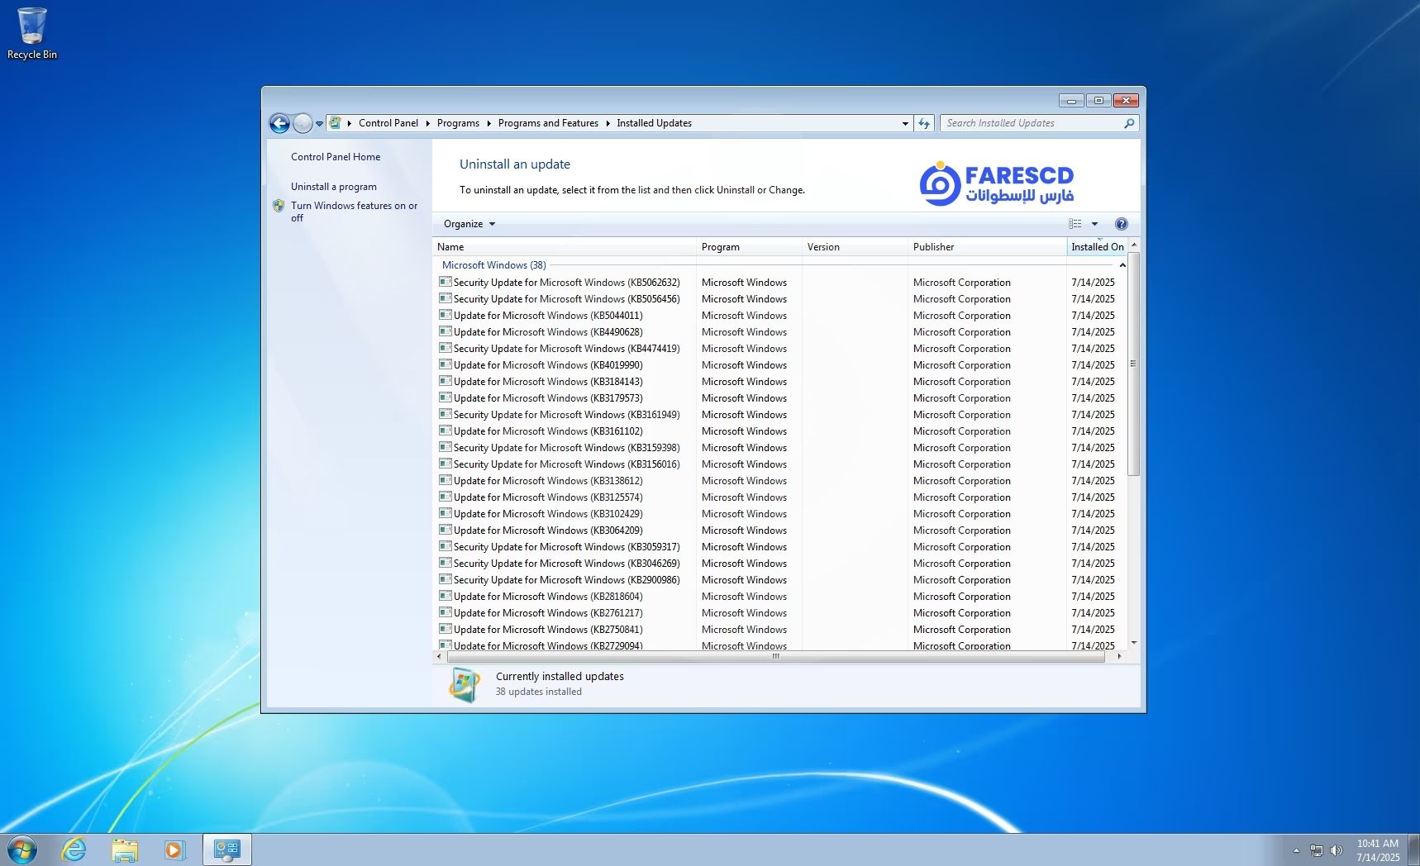Select Security Update KB5056456 entry
The height and width of the screenshot is (866, 1420).
pyautogui.click(x=779, y=299)
